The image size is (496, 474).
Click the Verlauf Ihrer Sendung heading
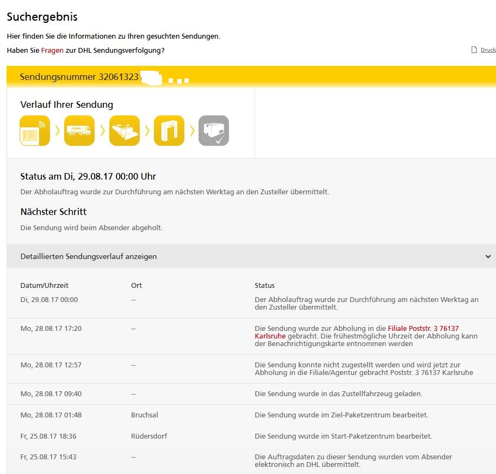(67, 104)
